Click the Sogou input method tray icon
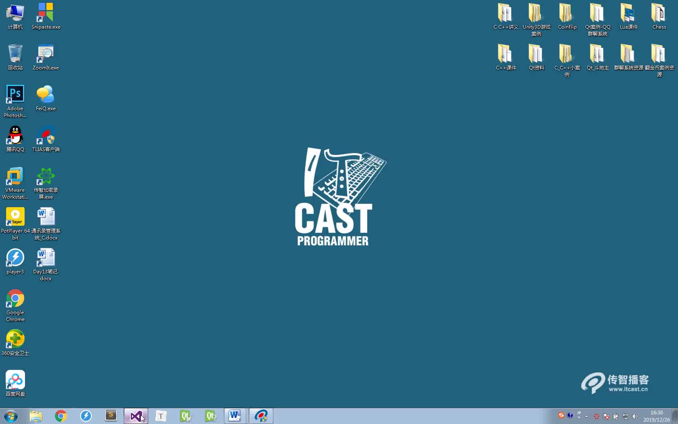 click(x=561, y=415)
